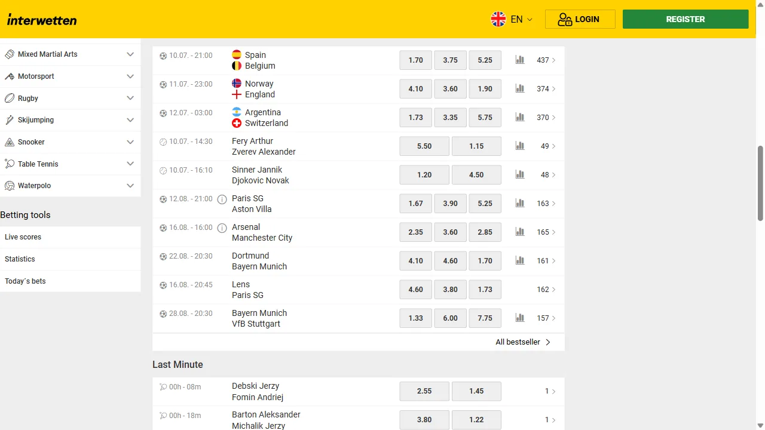
Task: Open statistics icon for Spain vs Belgium
Action: click(520, 60)
